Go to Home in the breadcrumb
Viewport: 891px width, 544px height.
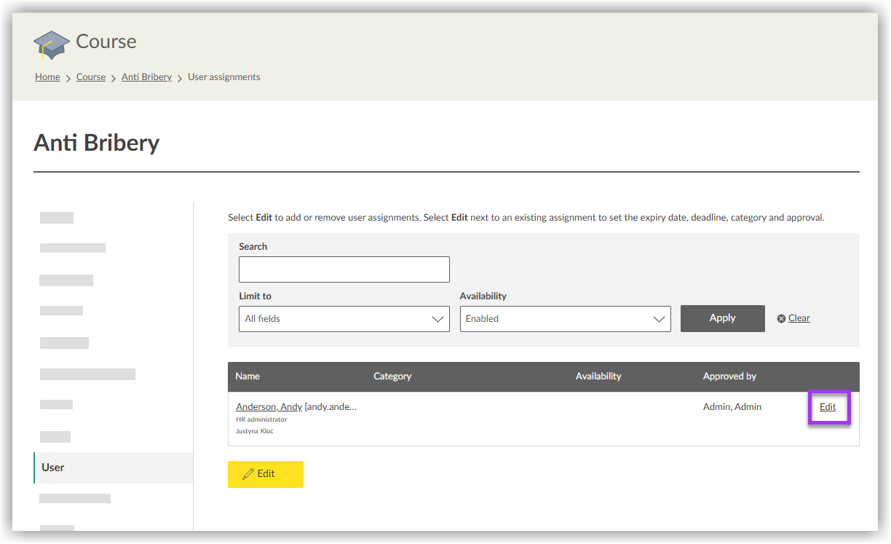(x=47, y=77)
